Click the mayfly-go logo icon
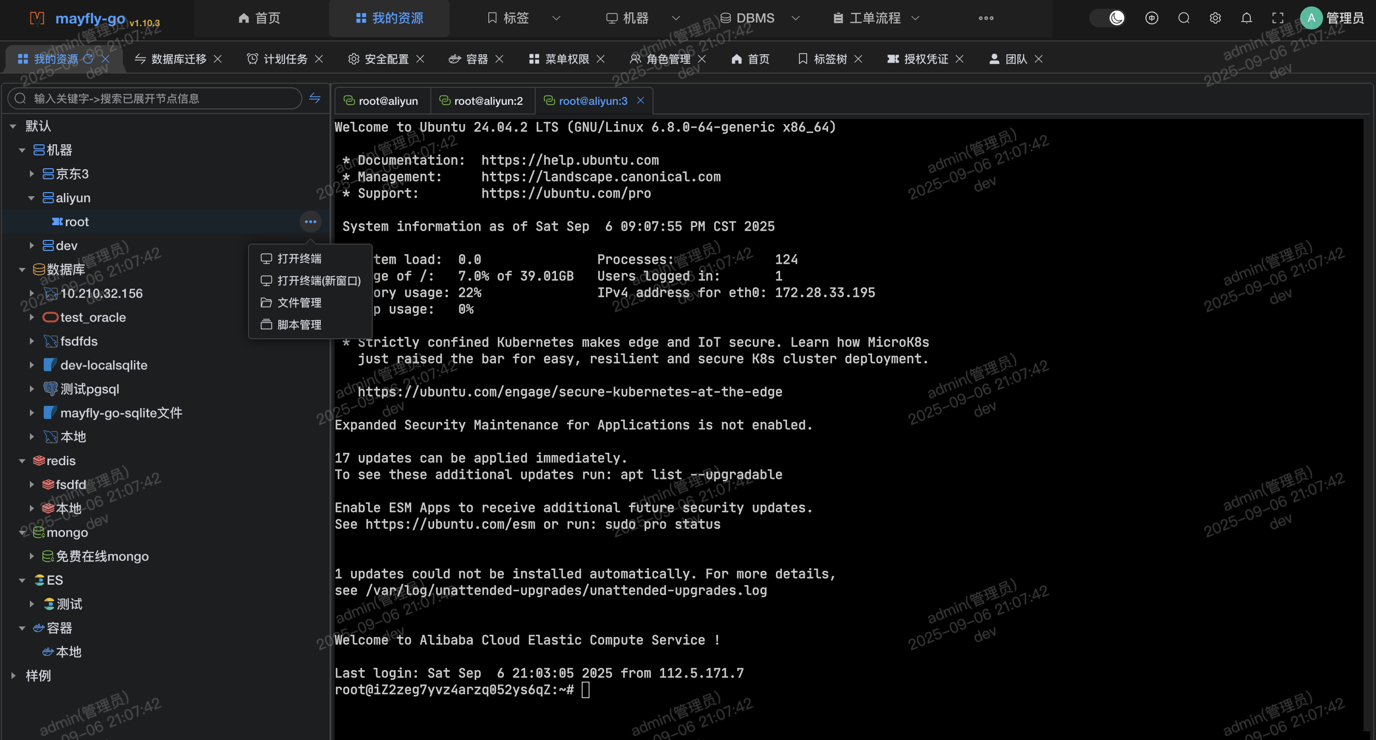1376x740 pixels. tap(37, 18)
